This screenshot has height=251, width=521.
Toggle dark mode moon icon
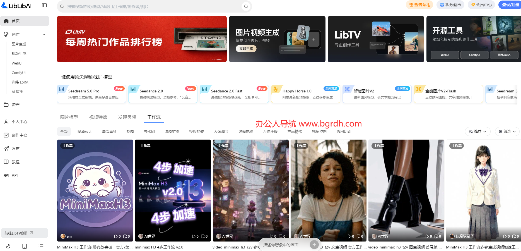point(8,246)
